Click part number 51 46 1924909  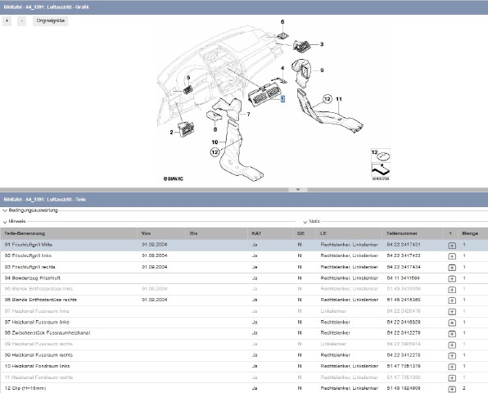tap(404, 388)
